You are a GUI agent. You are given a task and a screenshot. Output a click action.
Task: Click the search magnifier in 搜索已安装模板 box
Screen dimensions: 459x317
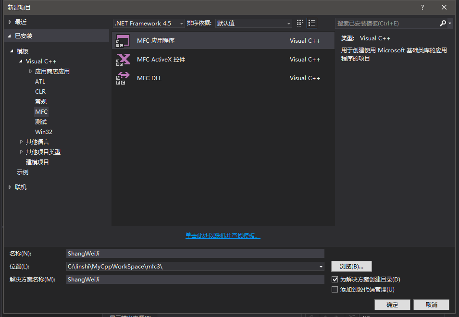[x=442, y=23]
